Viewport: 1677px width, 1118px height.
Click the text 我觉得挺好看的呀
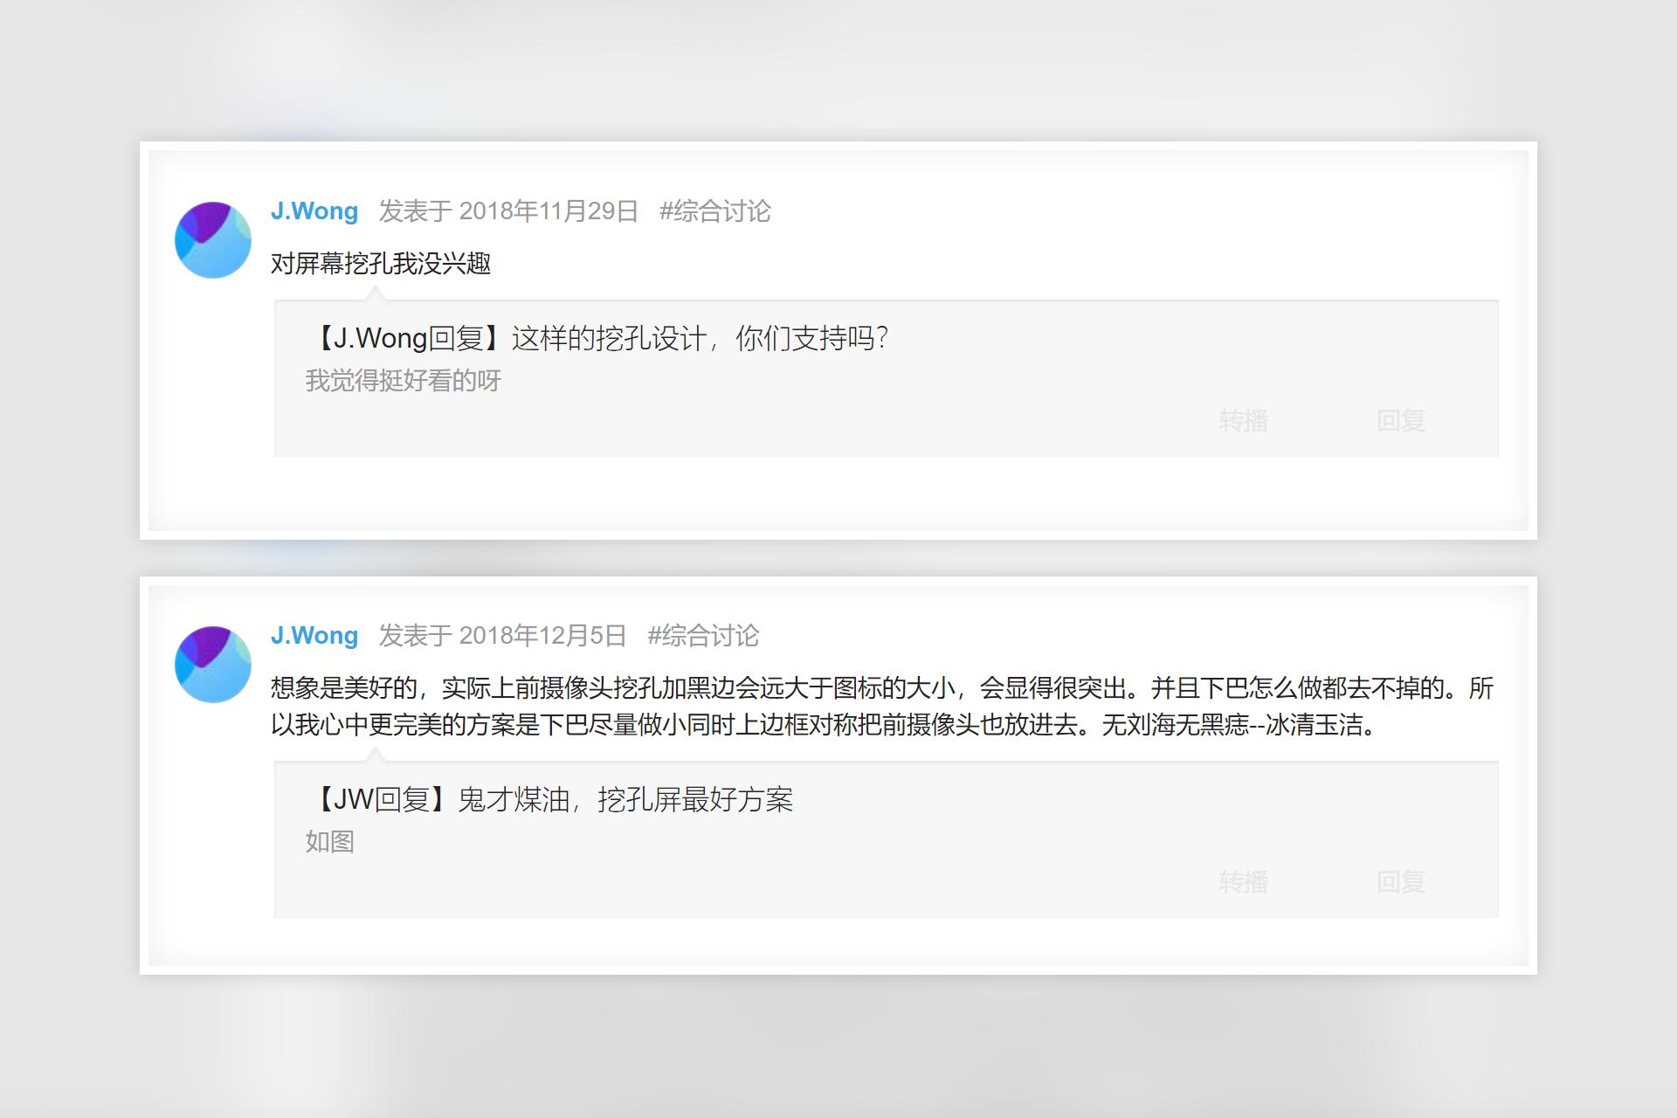(403, 382)
